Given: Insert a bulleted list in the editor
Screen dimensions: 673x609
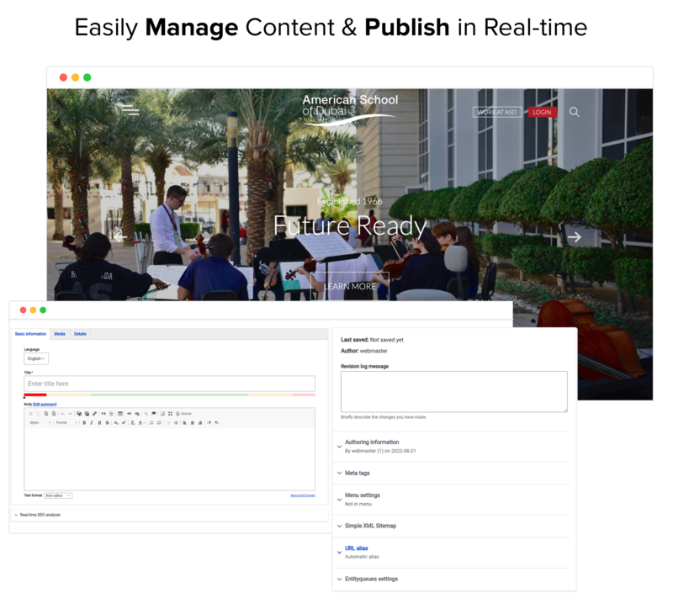Looking at the screenshot, I should pos(159,423).
